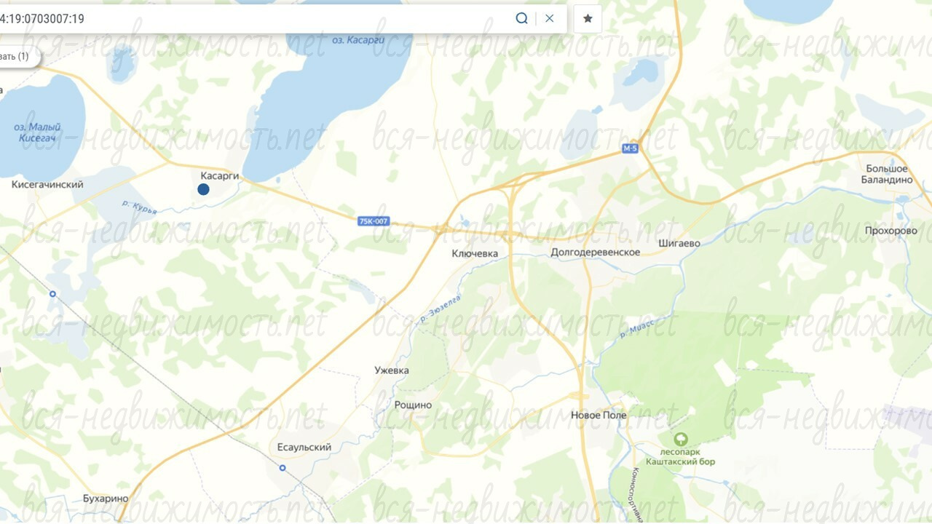This screenshot has width=932, height=524.
Task: Click the Ключевка settlement label
Action: click(475, 254)
